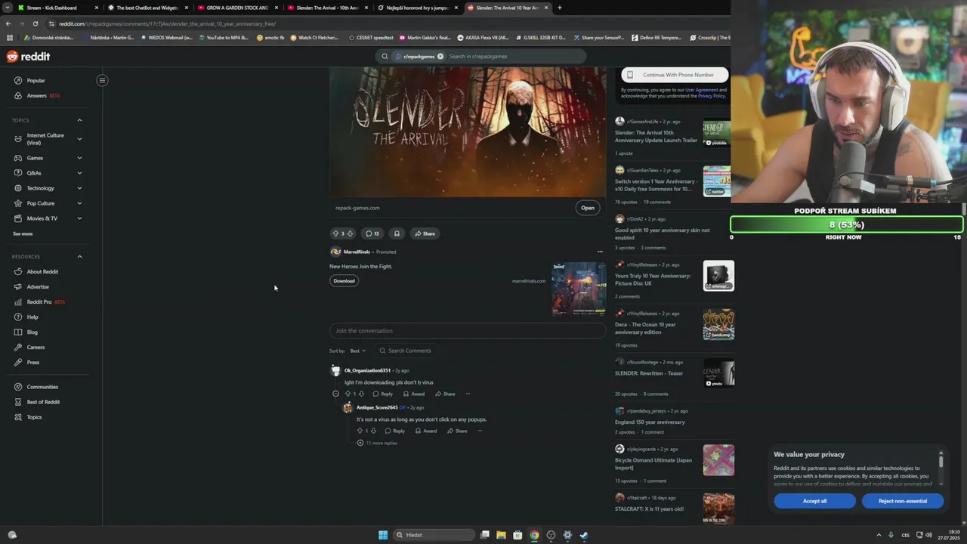The image size is (967, 544).
Task: Open more options on Antique_Score2645's reply
Action: (x=480, y=431)
